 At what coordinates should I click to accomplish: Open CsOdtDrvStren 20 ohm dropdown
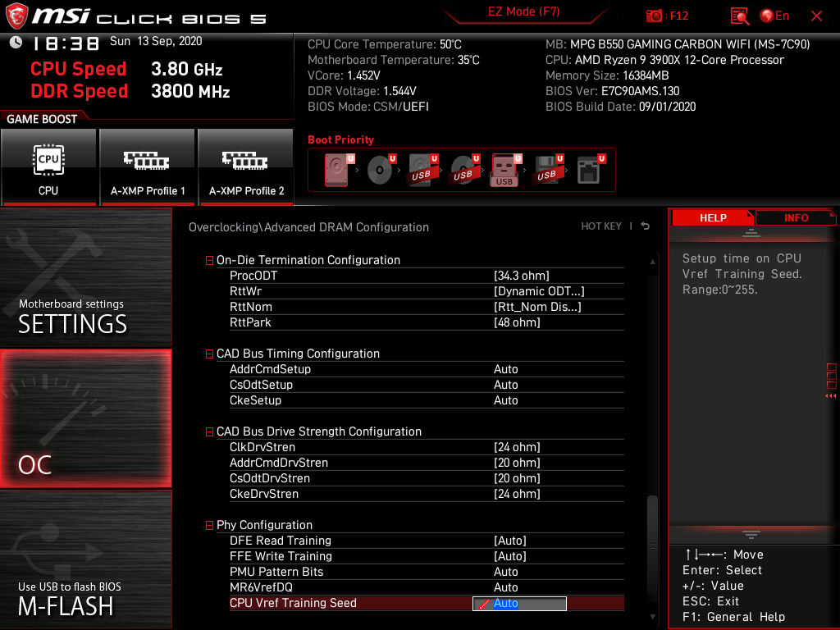click(517, 478)
